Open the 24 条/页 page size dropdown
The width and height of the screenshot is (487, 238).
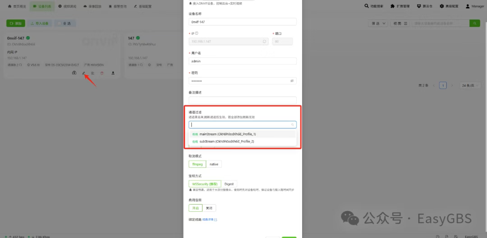click(x=470, y=85)
